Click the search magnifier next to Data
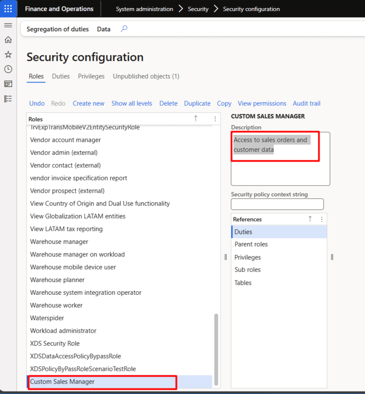The image size is (365, 394). pyautogui.click(x=124, y=29)
